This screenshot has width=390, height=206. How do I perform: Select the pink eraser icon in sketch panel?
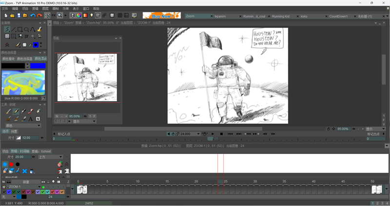point(59,164)
